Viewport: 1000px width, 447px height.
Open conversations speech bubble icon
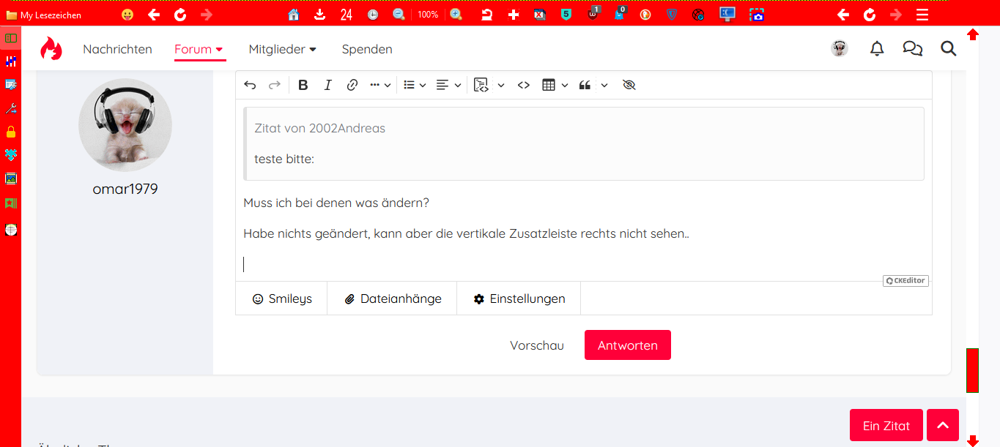tap(912, 49)
